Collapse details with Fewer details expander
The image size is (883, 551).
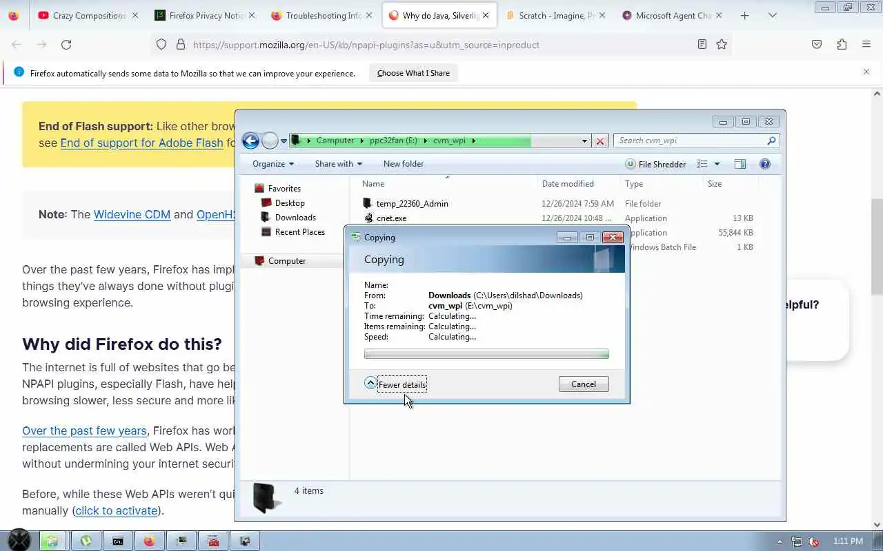396,384
